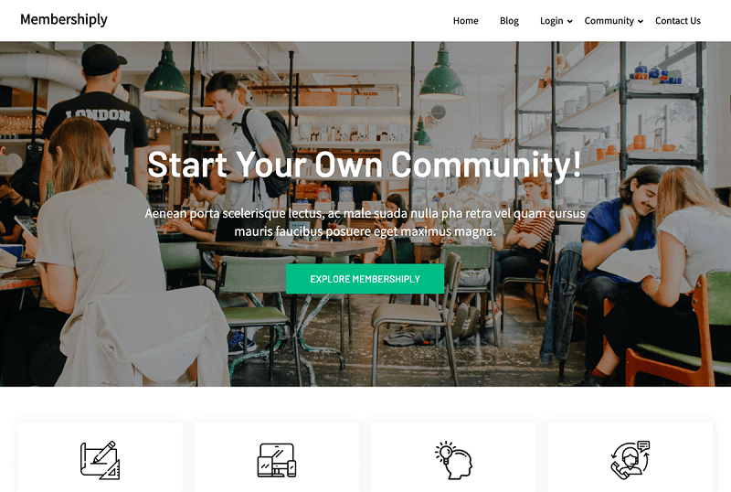Click the Start Your Own Community heading

tap(365, 165)
